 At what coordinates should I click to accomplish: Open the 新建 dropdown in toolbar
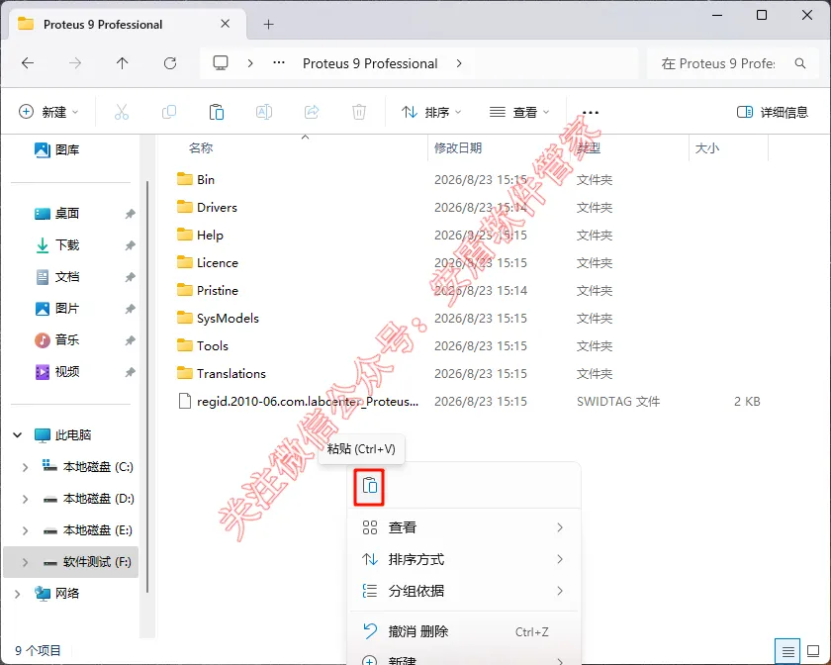point(48,112)
